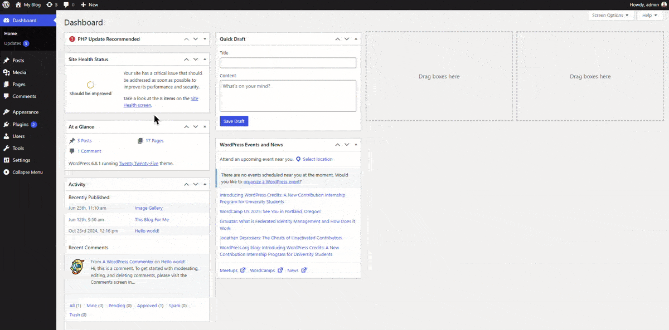This screenshot has height=330, width=669.
Task: Filter comments by Pending
Action: tap(120, 306)
